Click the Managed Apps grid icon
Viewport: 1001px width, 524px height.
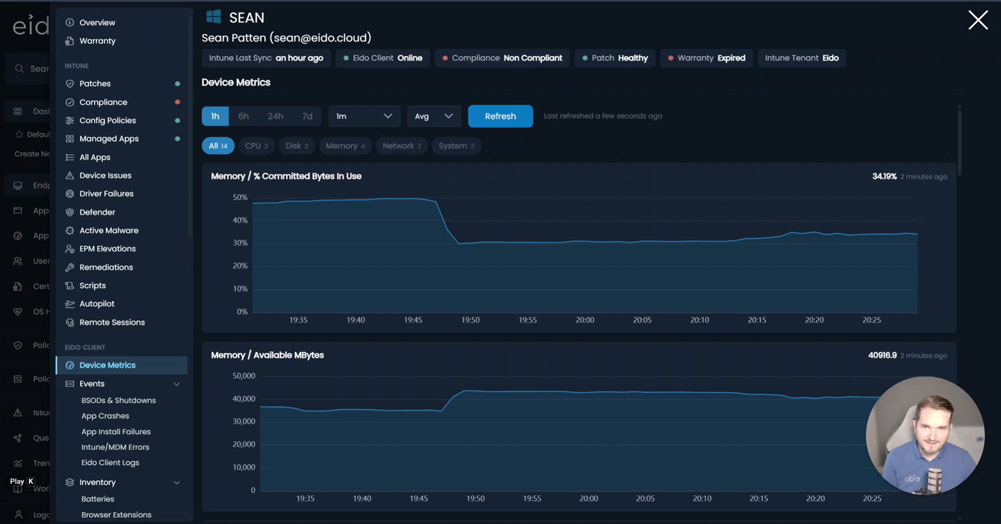pyautogui.click(x=70, y=139)
